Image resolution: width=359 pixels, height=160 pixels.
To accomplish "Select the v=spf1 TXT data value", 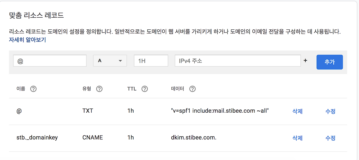I will tap(220, 111).
